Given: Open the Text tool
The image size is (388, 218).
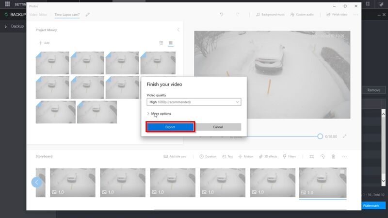Looking at the screenshot, I should point(227,156).
